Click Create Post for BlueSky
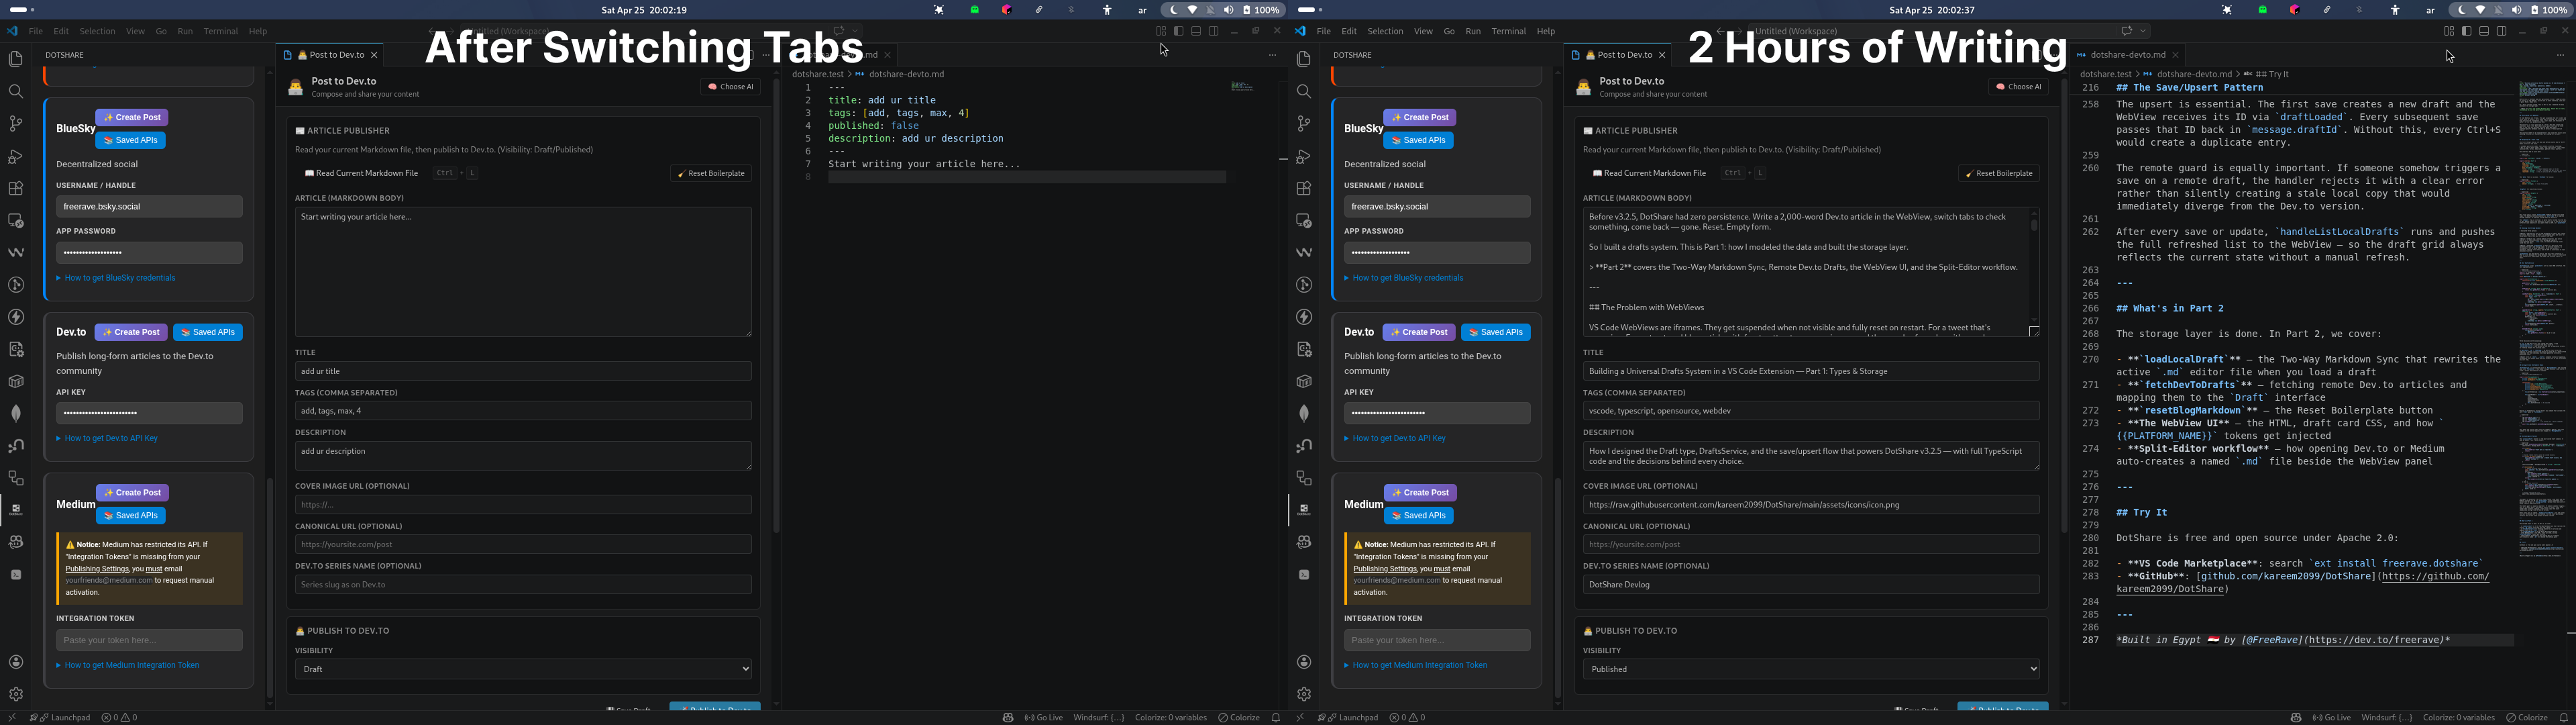Screen dimensions: 2576x725 click(131, 117)
